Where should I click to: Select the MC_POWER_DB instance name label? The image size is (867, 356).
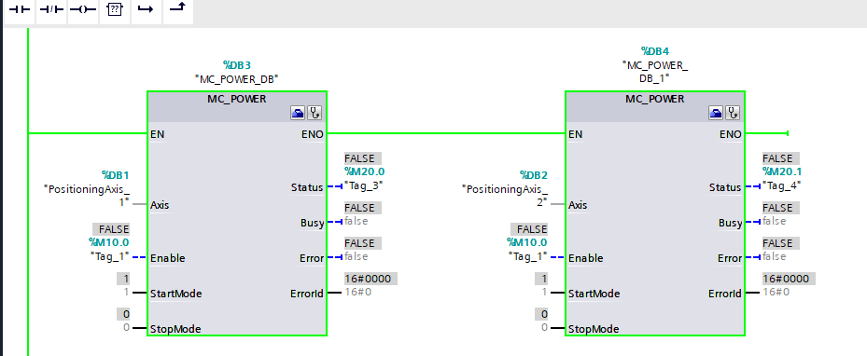236,79
